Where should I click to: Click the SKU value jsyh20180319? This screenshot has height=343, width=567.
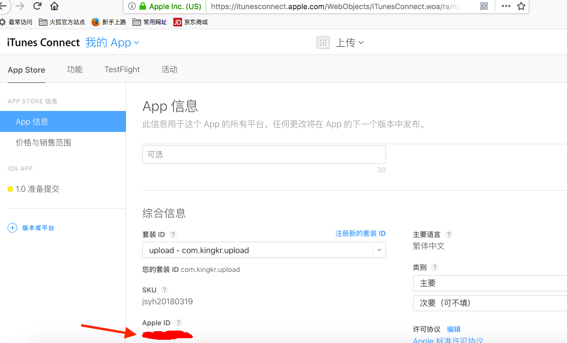(x=167, y=302)
